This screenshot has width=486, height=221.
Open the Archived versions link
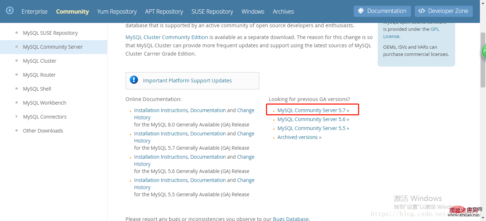(x=299, y=137)
